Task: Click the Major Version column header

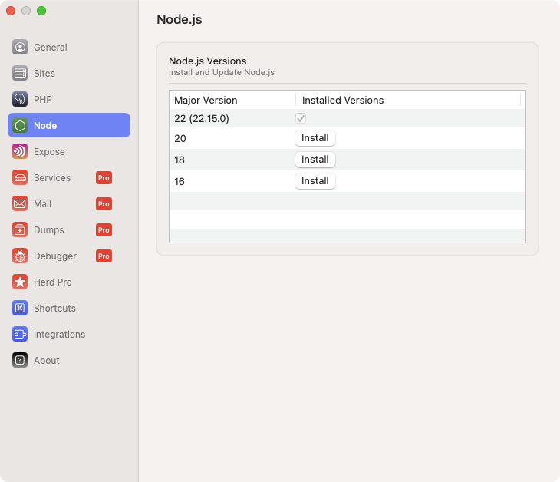Action: coord(206,101)
